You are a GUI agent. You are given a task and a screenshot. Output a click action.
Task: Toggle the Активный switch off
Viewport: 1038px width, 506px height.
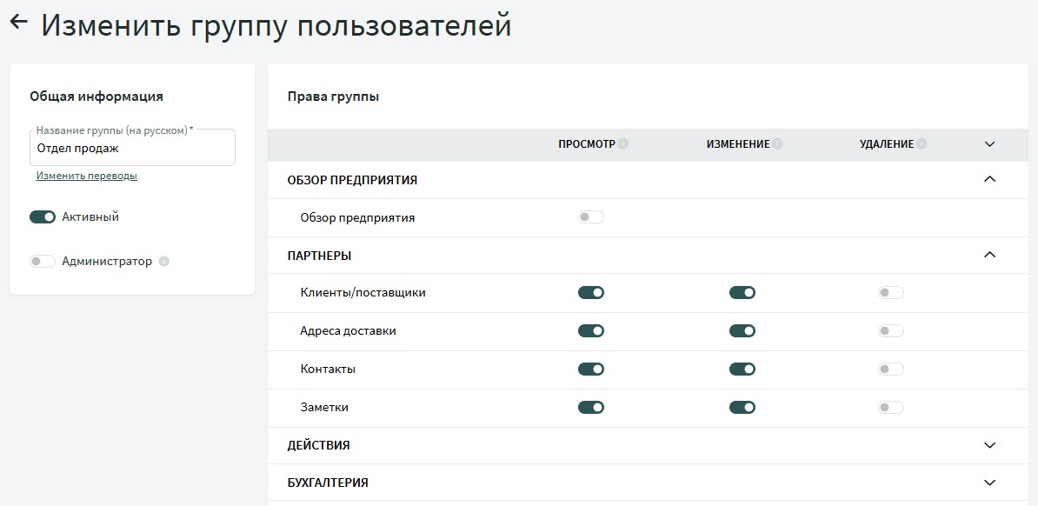[x=43, y=217]
